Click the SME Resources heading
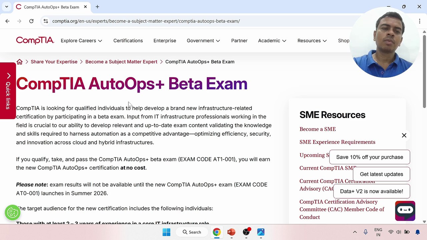The height and width of the screenshot is (240, 427). (332, 115)
